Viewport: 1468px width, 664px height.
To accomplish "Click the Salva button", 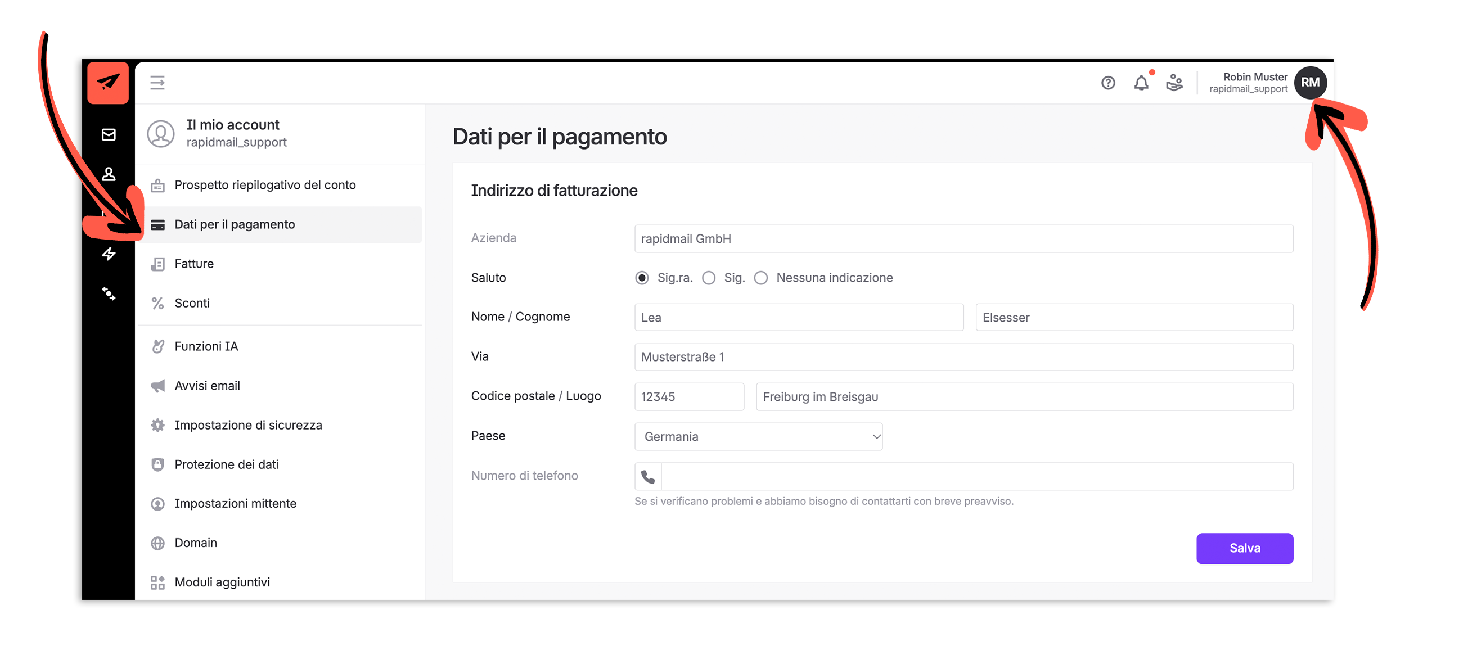I will click(x=1244, y=548).
